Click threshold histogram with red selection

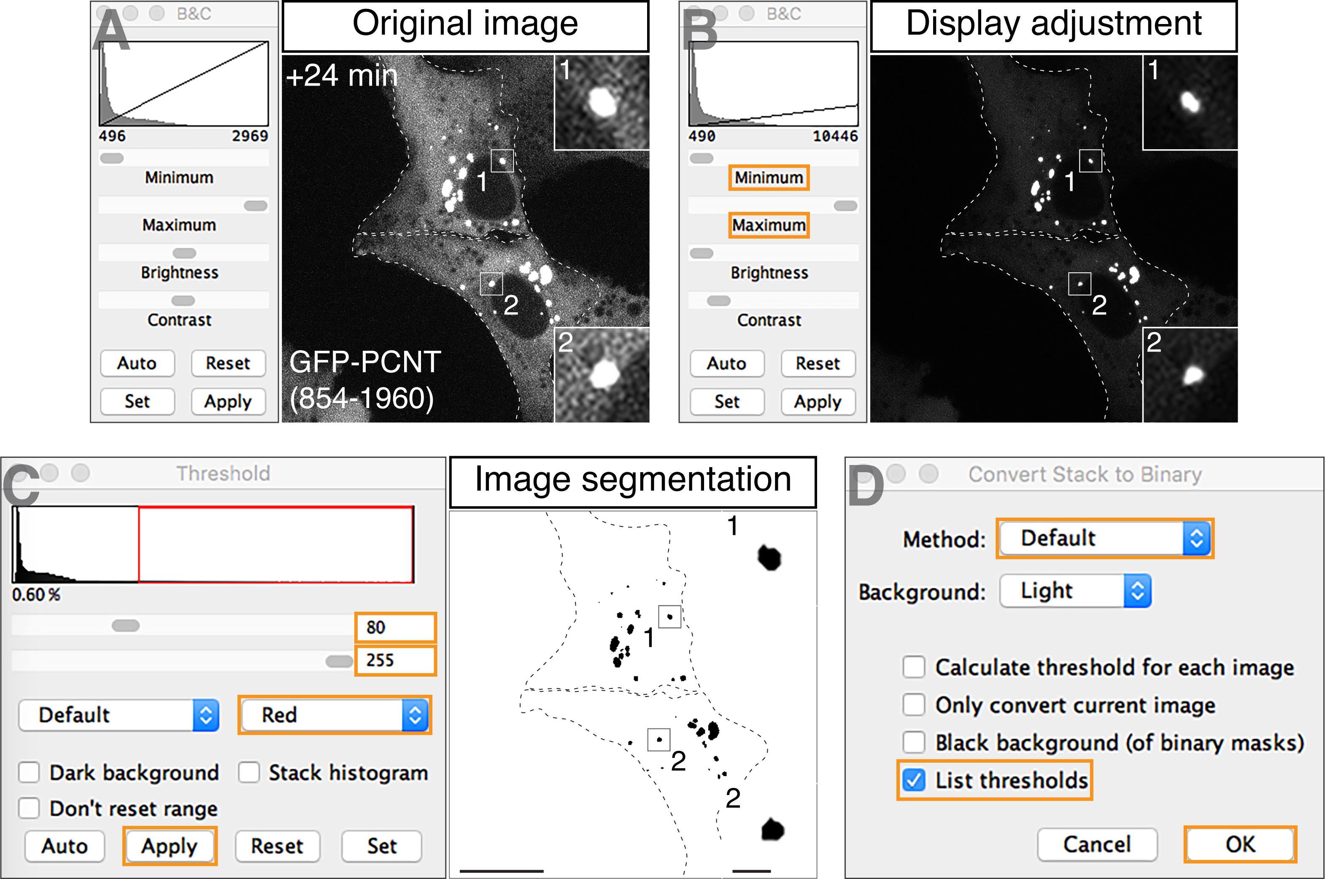(x=213, y=544)
